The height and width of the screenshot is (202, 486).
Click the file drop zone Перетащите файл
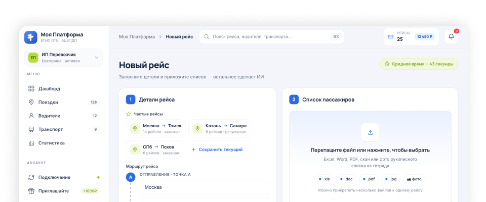pos(370,157)
